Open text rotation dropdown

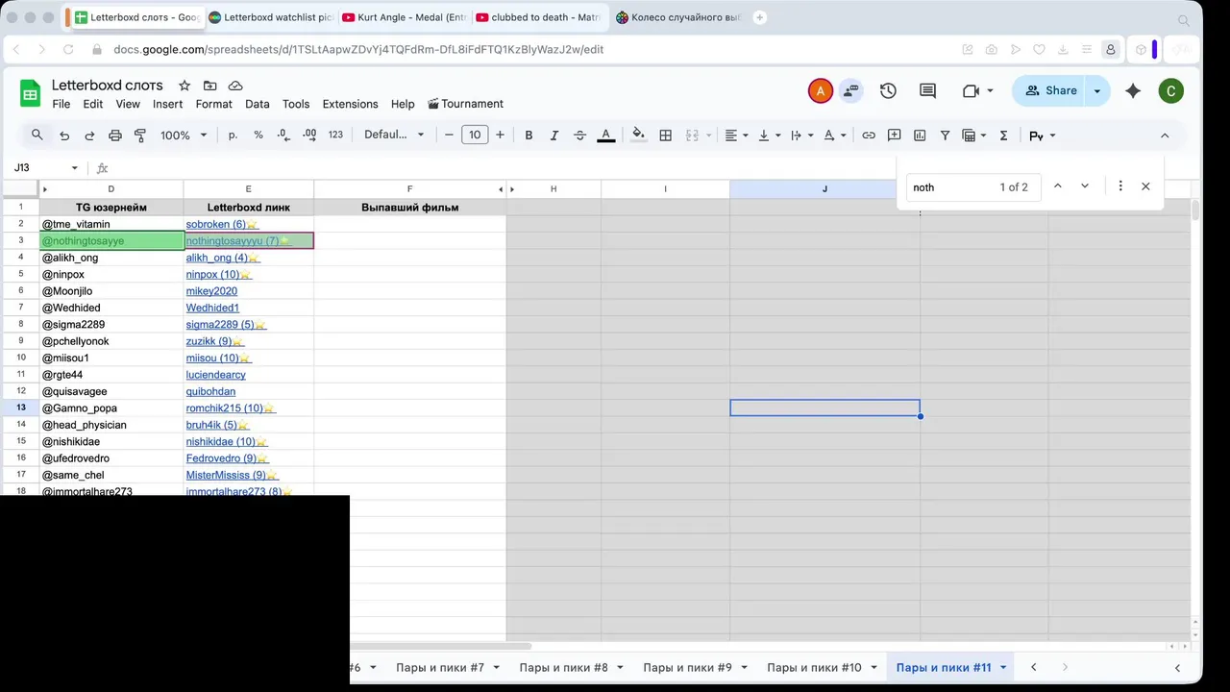click(x=835, y=136)
